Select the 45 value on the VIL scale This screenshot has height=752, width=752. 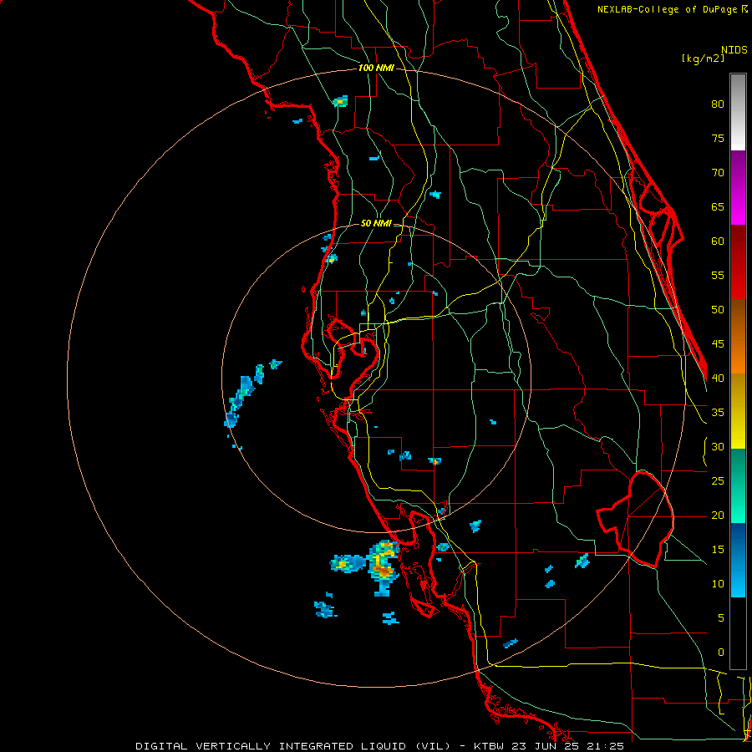718,344
